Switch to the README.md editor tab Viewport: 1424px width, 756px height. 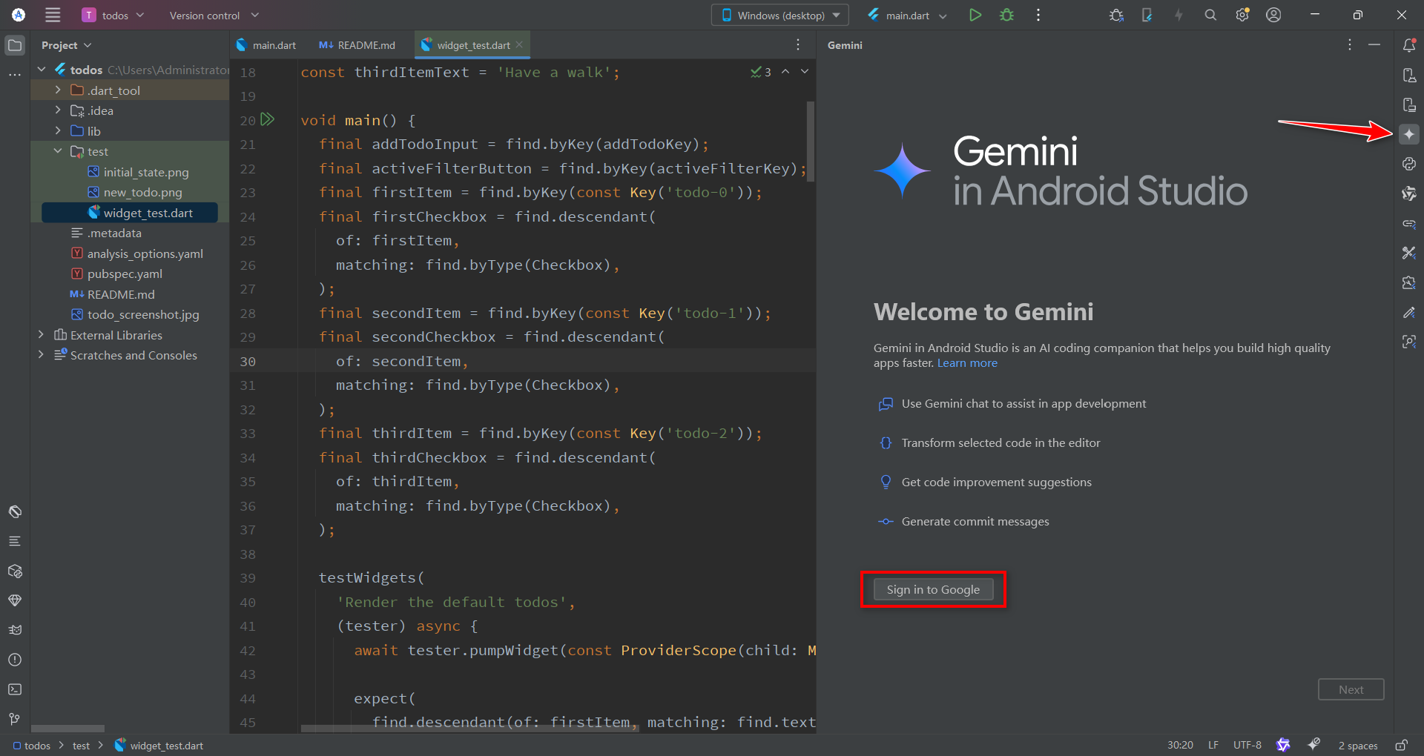357,45
